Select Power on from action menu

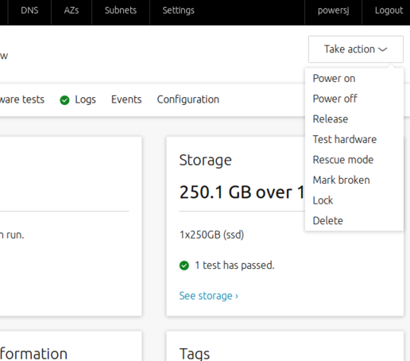tap(334, 79)
